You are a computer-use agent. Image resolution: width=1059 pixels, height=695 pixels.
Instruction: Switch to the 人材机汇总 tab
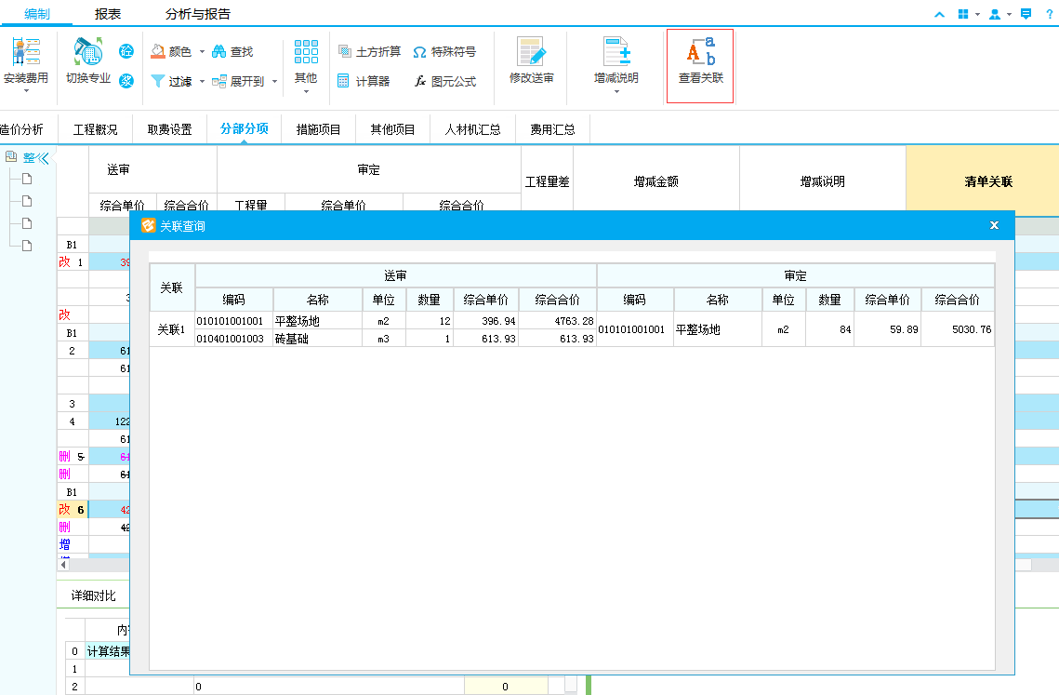[472, 129]
